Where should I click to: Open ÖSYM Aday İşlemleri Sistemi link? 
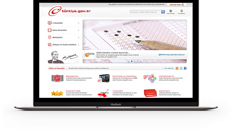tap(172, 55)
